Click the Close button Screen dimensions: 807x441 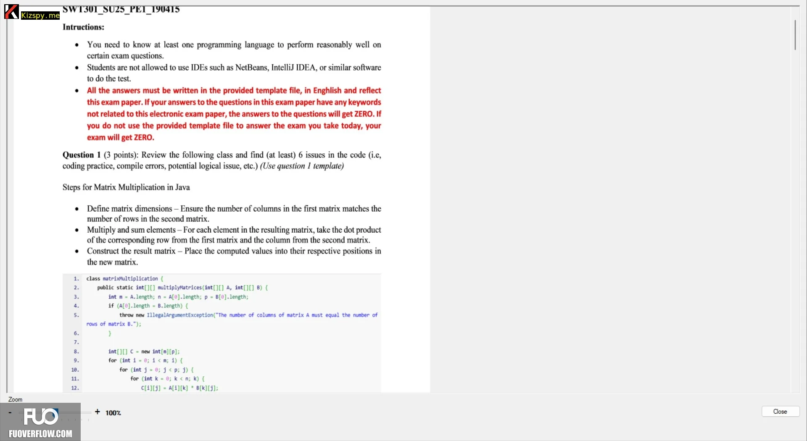tap(780, 412)
